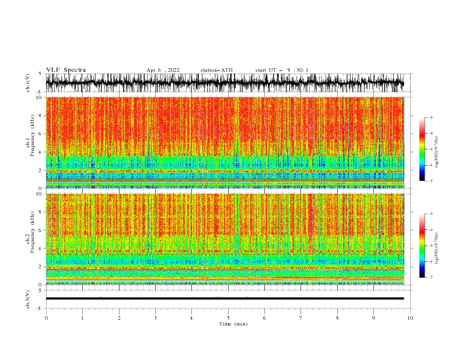The height and width of the screenshot is (357, 462).
Task: Click the -3 label on ch.2 color bar
Action: [x=430, y=214]
